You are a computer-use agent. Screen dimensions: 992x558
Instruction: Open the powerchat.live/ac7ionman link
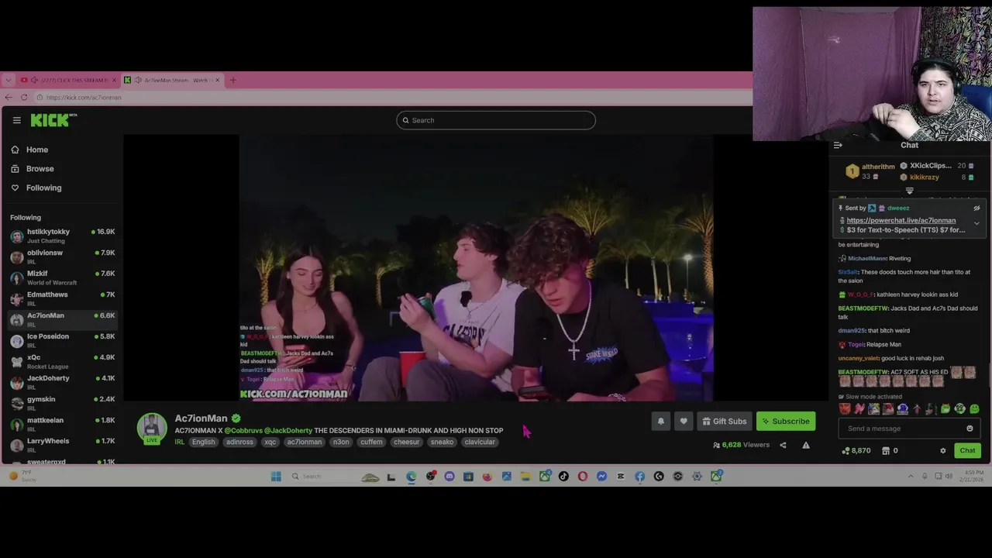point(901,220)
